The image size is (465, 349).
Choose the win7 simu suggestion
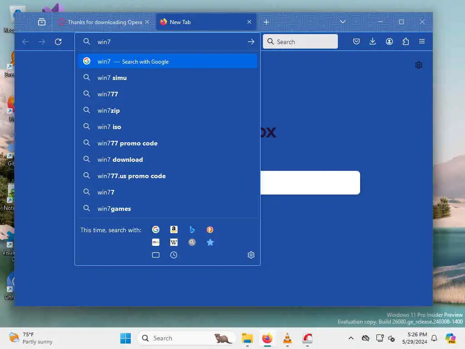168,78
